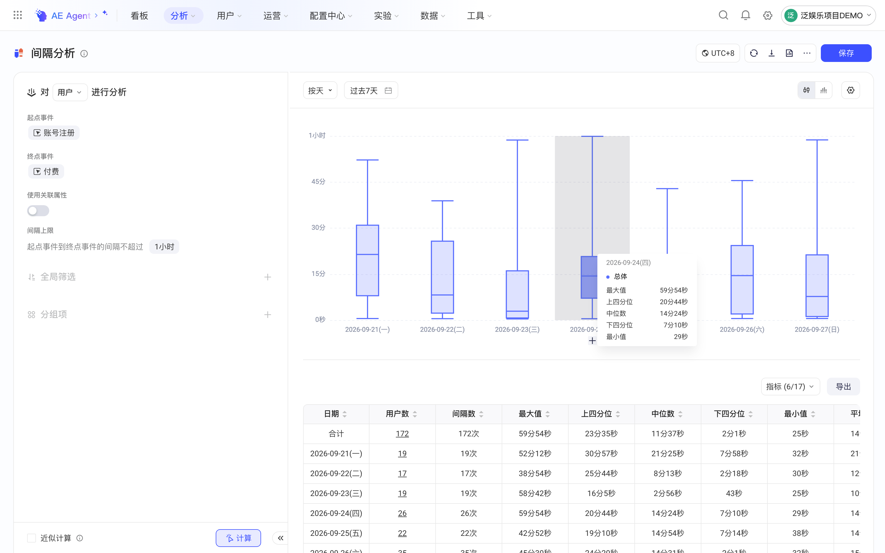
Task: Open user count 26 link for 2026-09-24
Action: click(x=402, y=513)
